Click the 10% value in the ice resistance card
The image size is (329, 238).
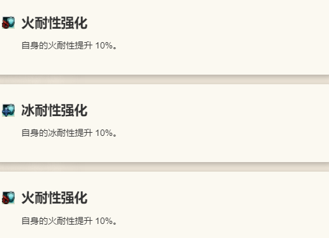click(104, 133)
